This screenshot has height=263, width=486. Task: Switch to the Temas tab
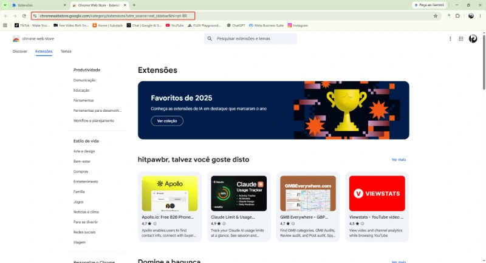coord(66,52)
